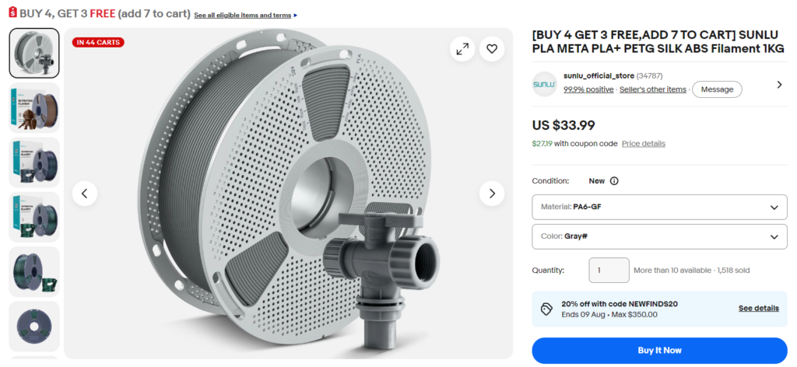Open the Material dropdown showing PA6-GF
Image resolution: width=797 pixels, height=367 pixels.
coord(659,207)
